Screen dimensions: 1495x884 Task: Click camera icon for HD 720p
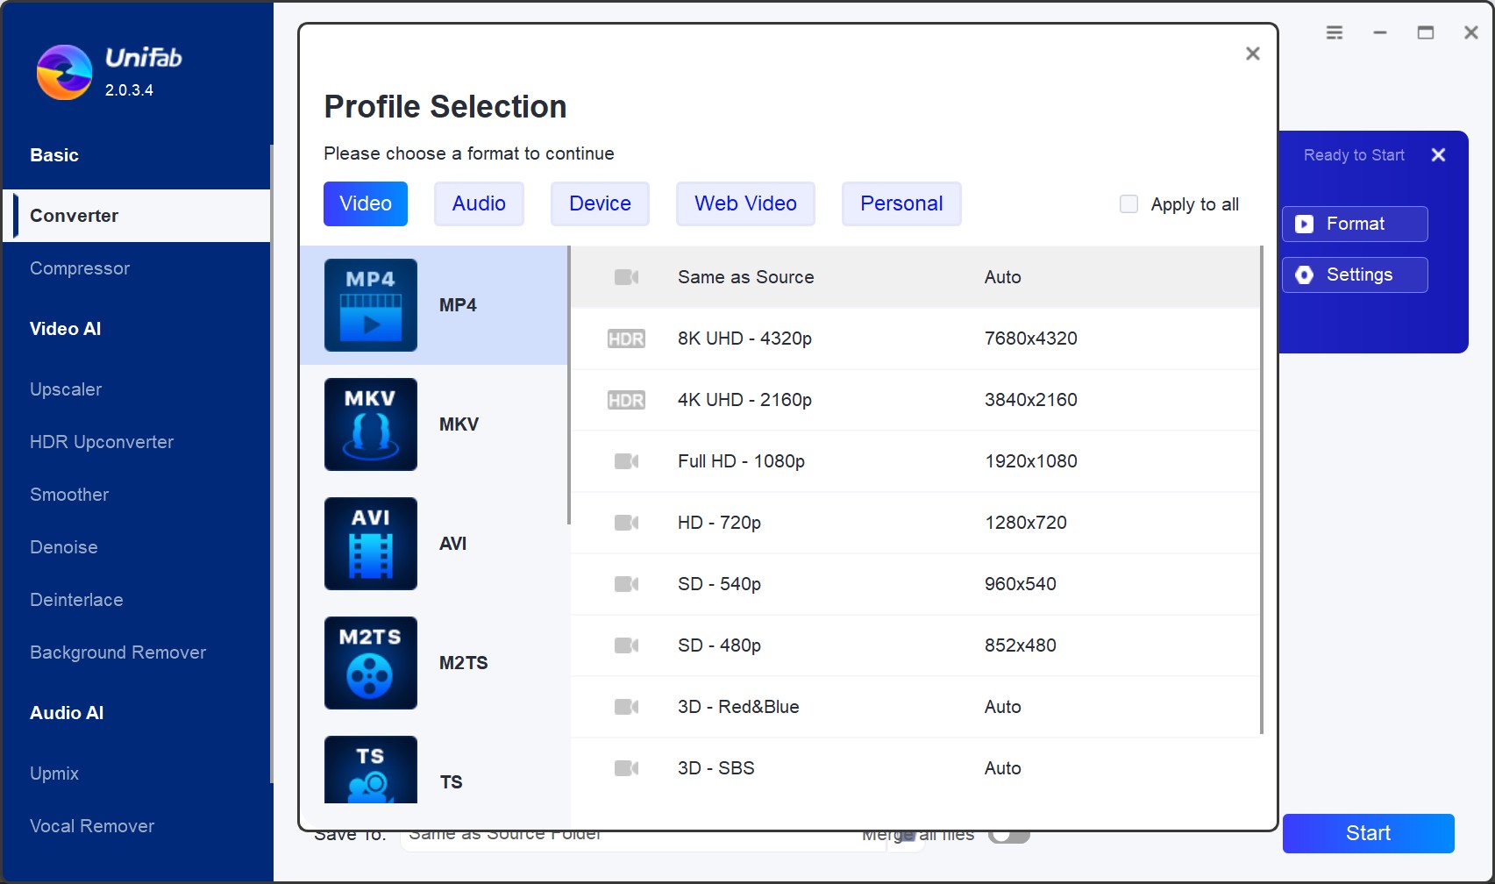click(x=626, y=523)
